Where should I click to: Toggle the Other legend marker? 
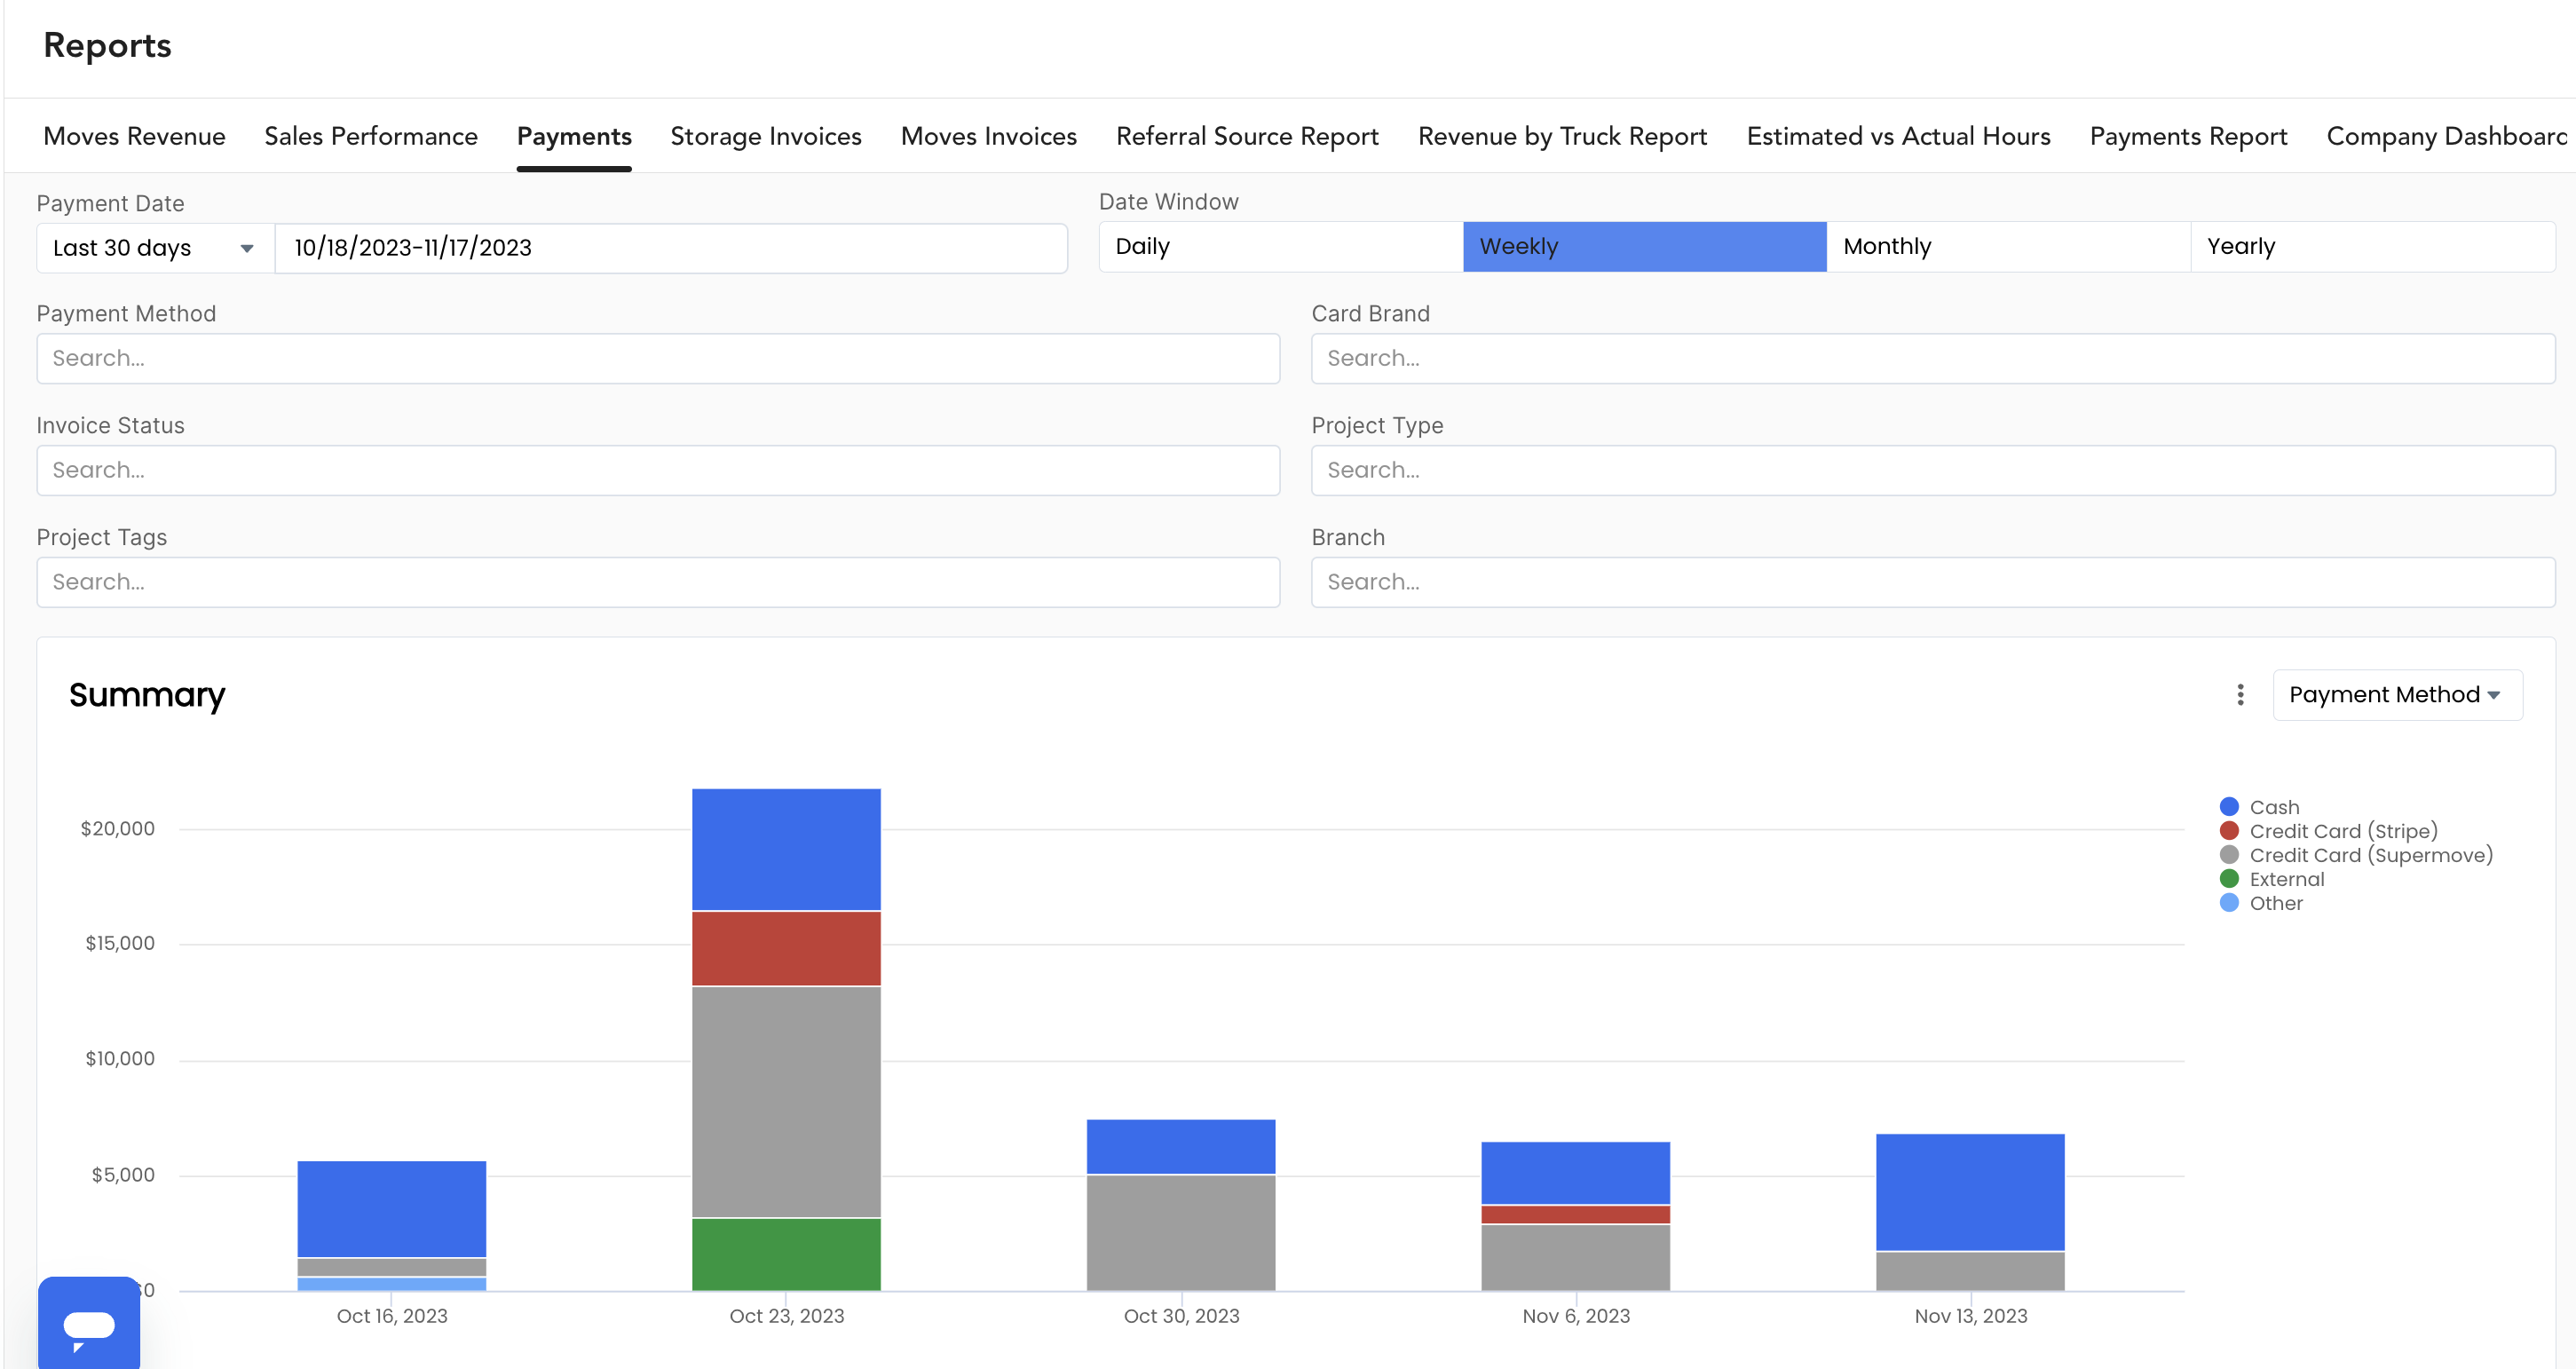pyautogui.click(x=2229, y=902)
